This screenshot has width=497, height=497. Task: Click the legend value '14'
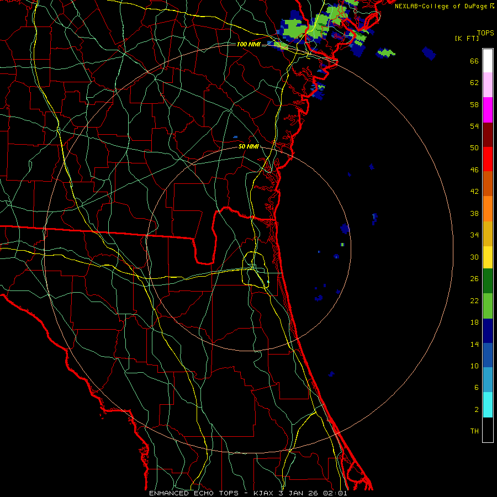(474, 345)
